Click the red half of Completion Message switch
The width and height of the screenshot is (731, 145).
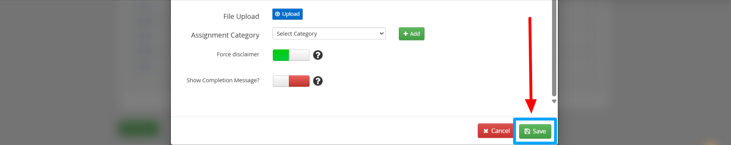click(x=299, y=81)
